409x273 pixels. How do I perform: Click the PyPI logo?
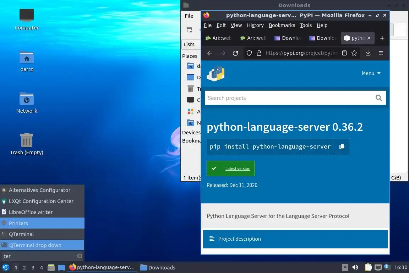216,74
